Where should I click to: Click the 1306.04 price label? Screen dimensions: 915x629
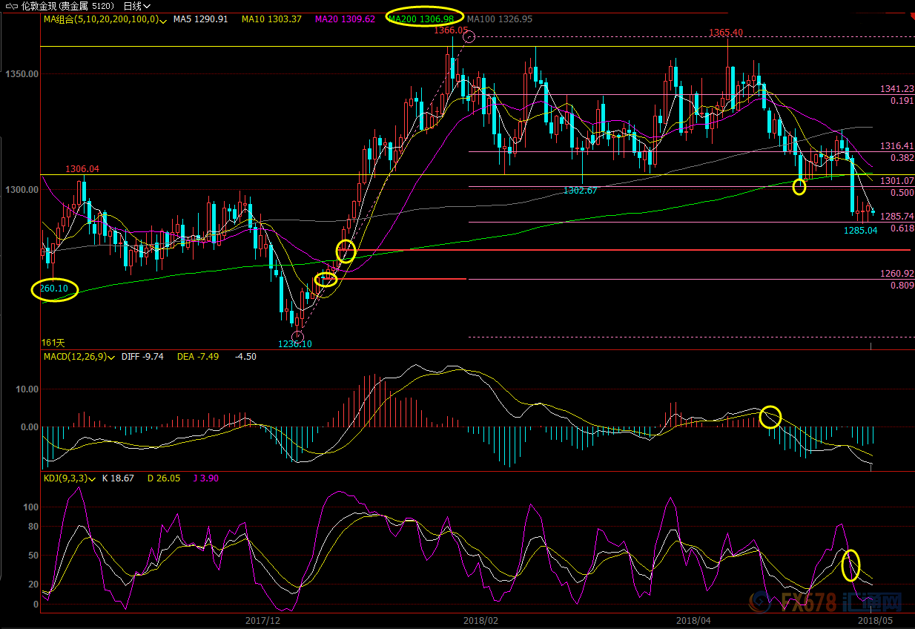tap(82, 169)
